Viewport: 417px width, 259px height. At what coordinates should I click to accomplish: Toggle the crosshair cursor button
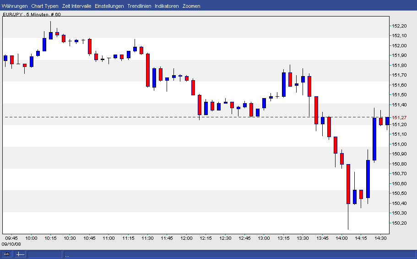tap(20, 254)
